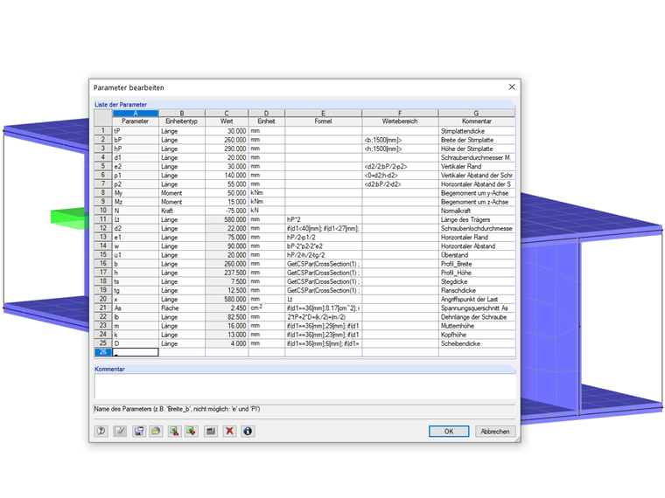Click parameter name 'bP' cell
665x498 pixels.
click(x=136, y=140)
